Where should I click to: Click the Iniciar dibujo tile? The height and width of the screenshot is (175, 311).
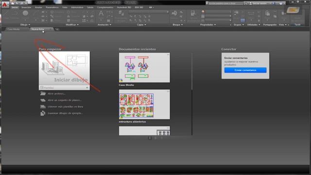pos(64,69)
